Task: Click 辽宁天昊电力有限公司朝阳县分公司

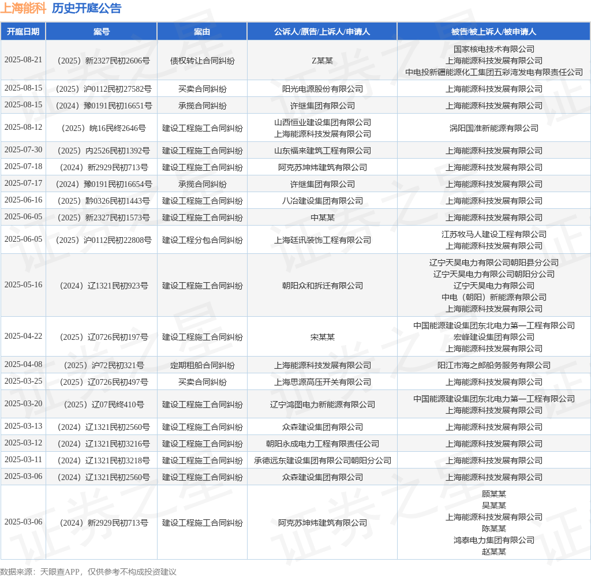Action: pyautogui.click(x=494, y=263)
